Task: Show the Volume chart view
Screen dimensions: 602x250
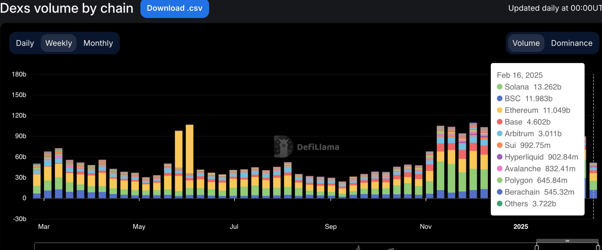Action: tap(526, 43)
